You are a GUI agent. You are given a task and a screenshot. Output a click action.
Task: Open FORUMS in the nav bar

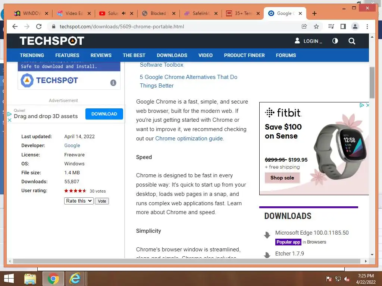click(x=286, y=55)
